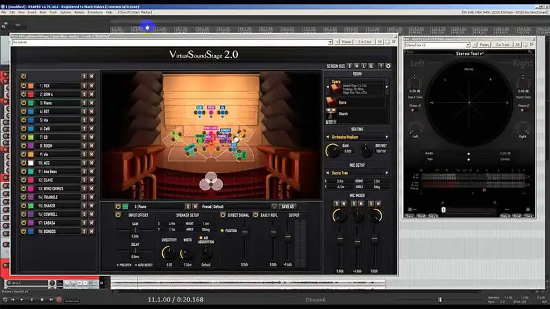
Task: Toggle power icon for 8|ROOM track
Action: [23, 146]
